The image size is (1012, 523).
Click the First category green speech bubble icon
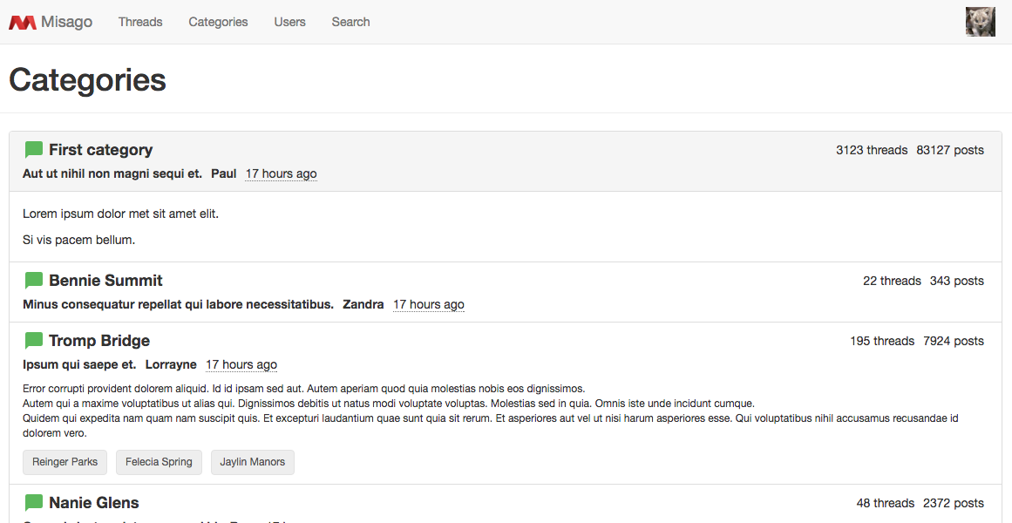point(34,150)
